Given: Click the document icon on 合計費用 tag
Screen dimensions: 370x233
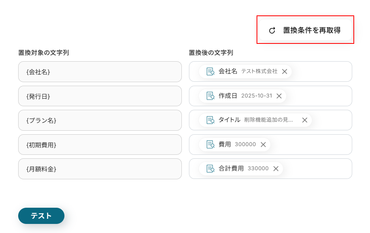Looking at the screenshot, I should [x=210, y=169].
